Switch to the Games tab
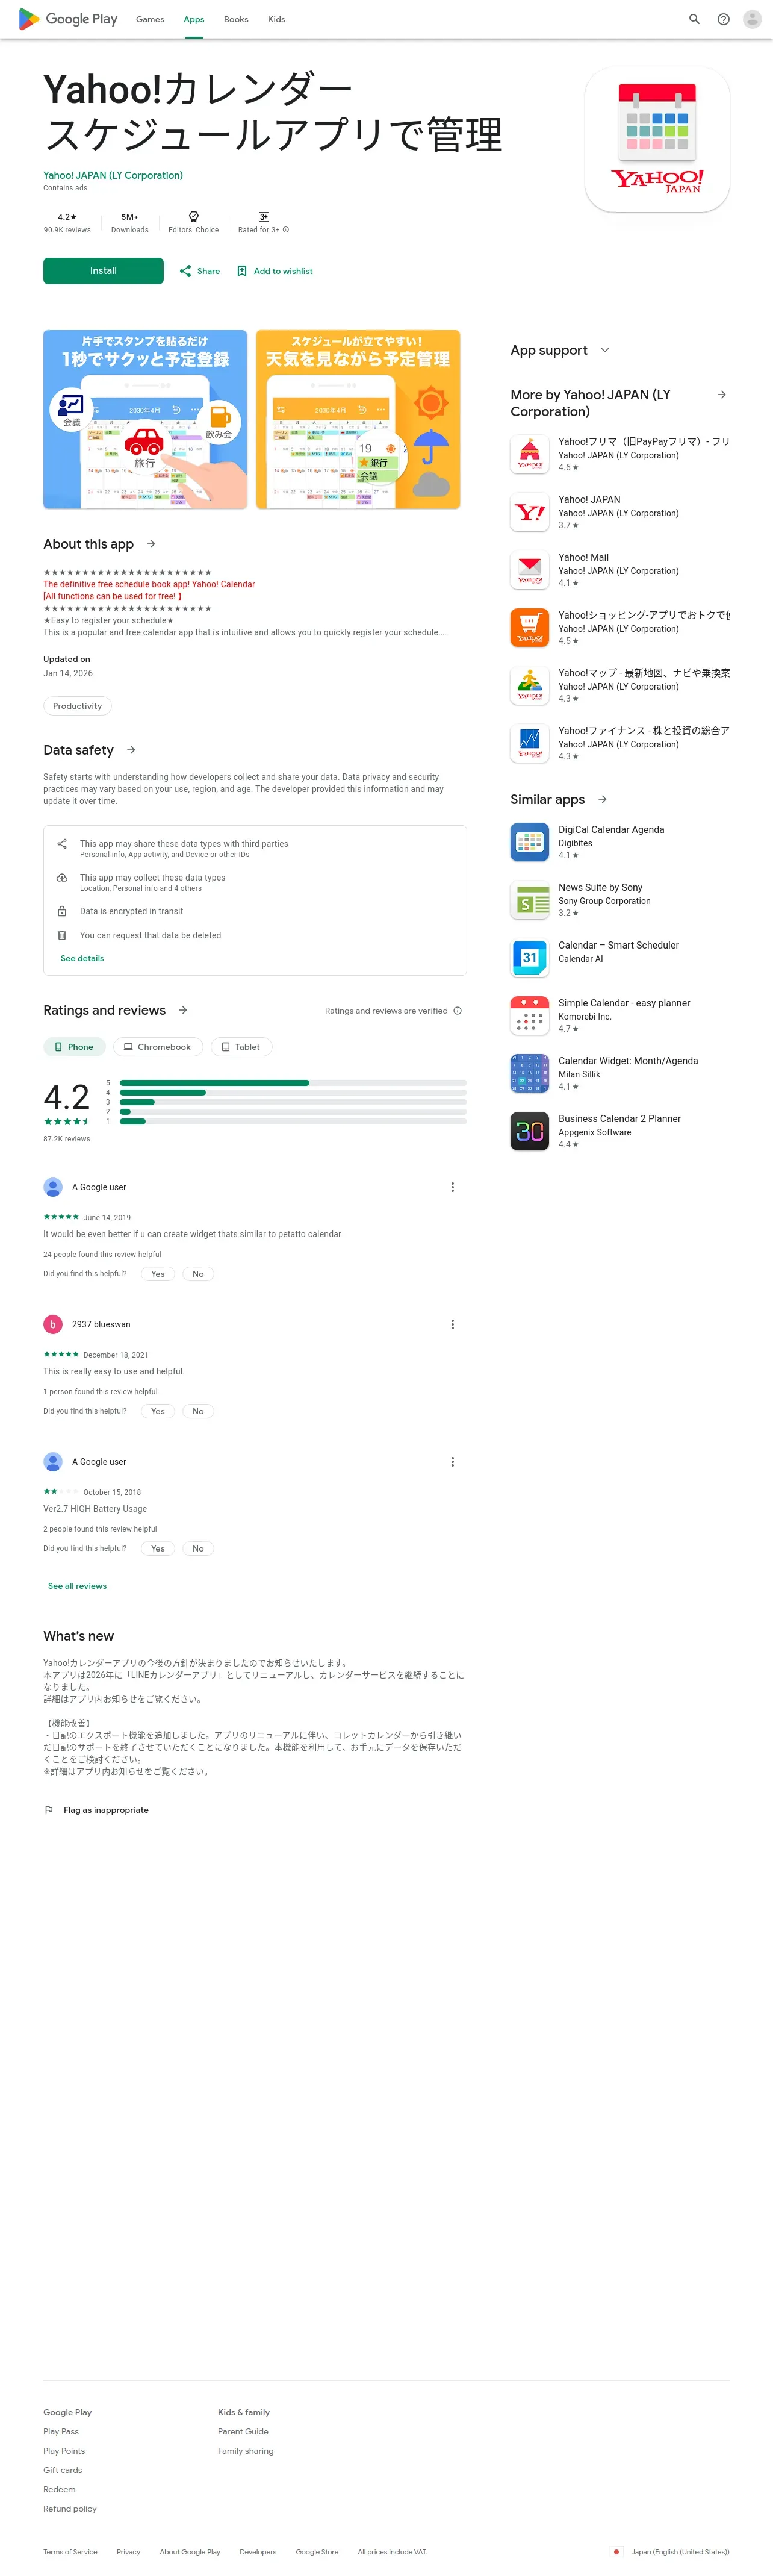The image size is (773, 2576). pos(150,19)
